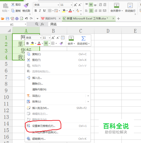Apply mini toolbar yellow fill color
The height and width of the screenshot is (143, 141).
(32, 43)
